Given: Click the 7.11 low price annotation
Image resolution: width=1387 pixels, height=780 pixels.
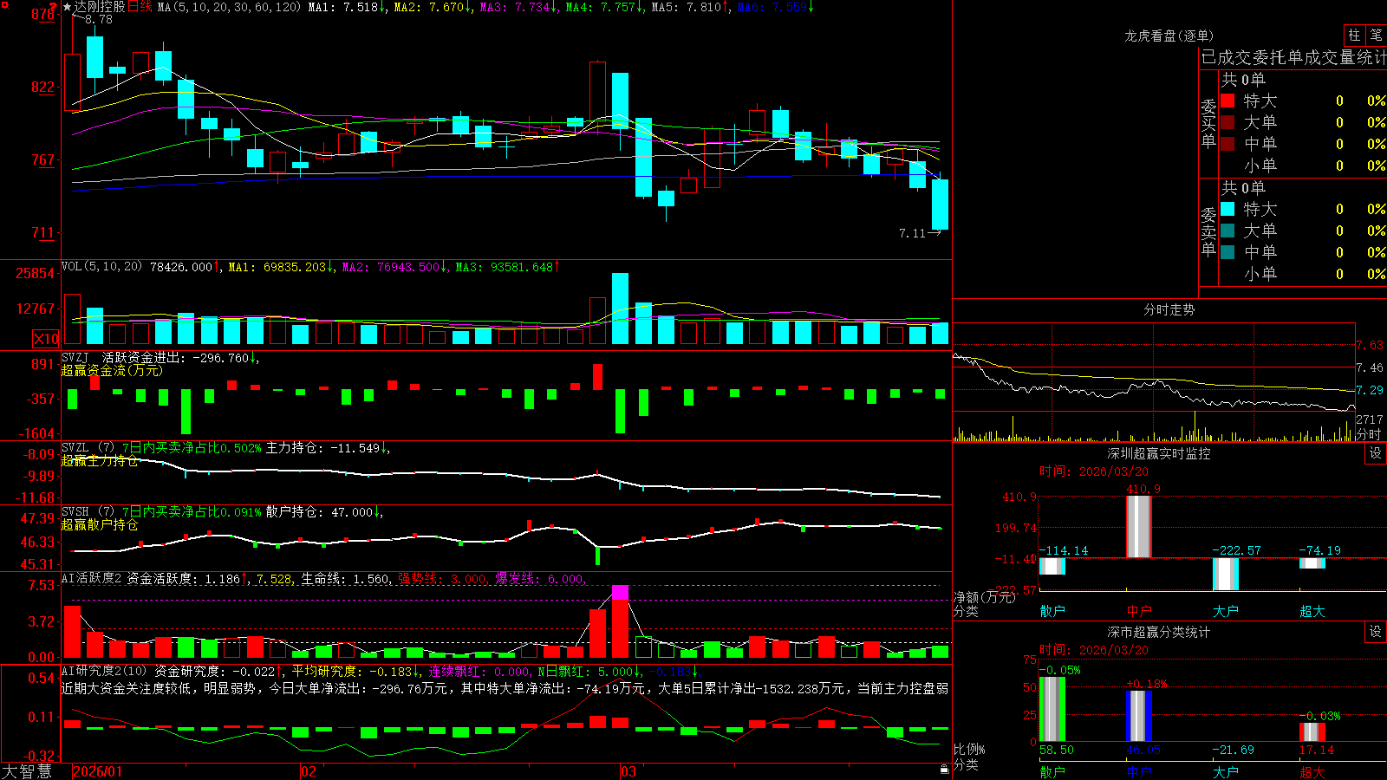Looking at the screenshot, I should pos(913,233).
